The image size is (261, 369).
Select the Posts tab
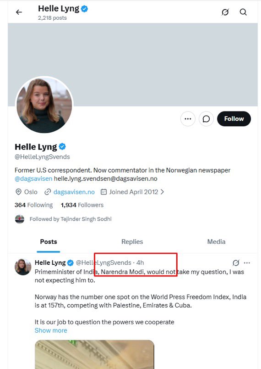pos(49,242)
